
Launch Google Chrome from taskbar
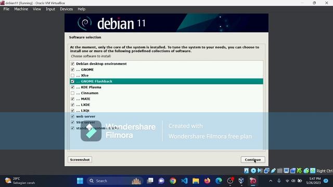click(173, 181)
